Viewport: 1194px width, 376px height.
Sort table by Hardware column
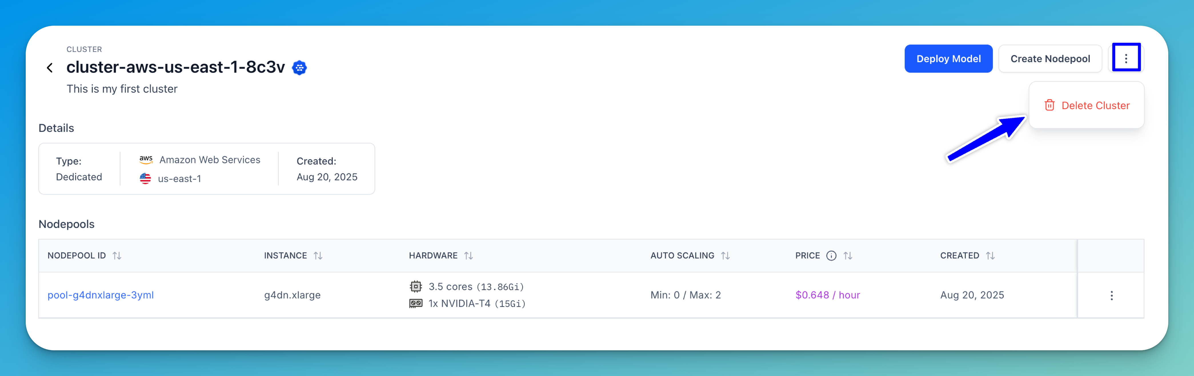[469, 256]
